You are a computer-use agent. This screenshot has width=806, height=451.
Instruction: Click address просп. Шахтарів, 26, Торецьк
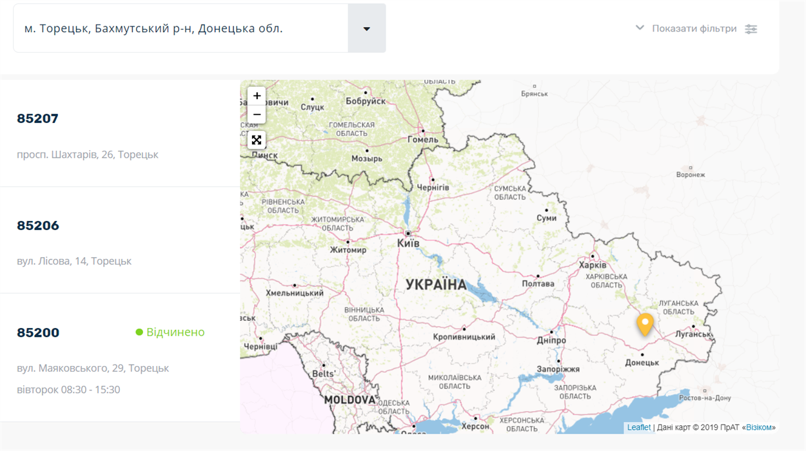pos(88,155)
